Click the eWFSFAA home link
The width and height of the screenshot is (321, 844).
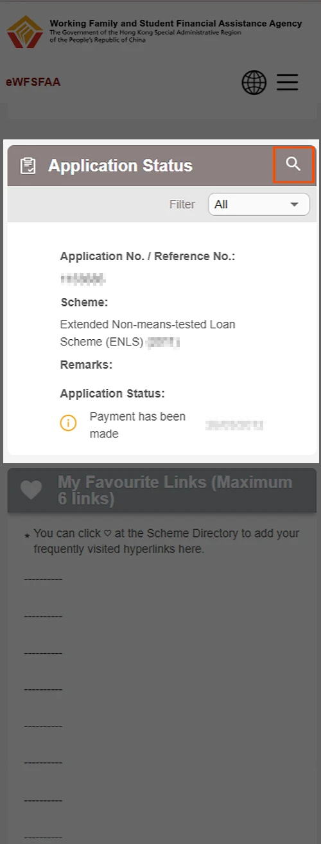click(x=33, y=82)
